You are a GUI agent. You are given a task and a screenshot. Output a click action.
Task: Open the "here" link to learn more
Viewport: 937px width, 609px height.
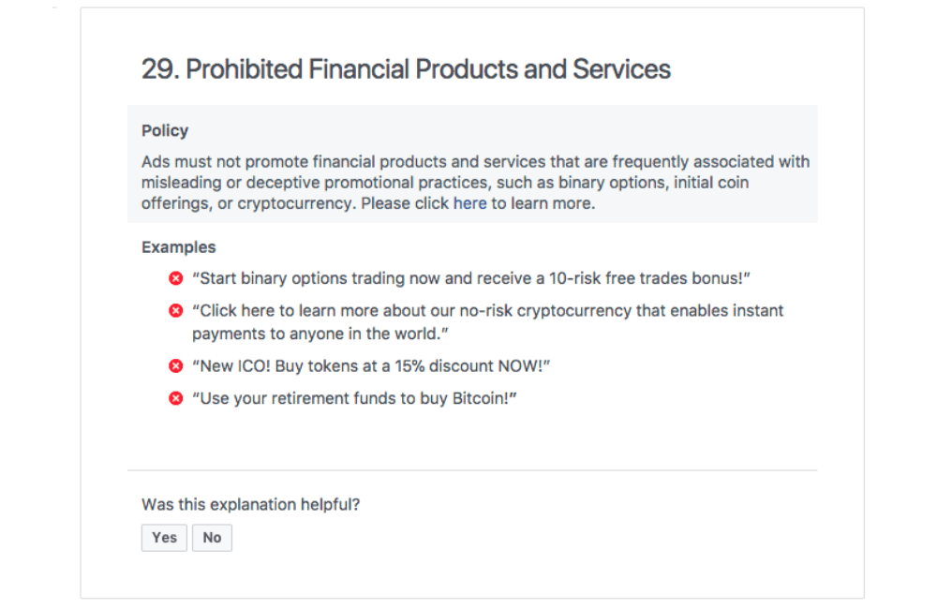(x=470, y=202)
